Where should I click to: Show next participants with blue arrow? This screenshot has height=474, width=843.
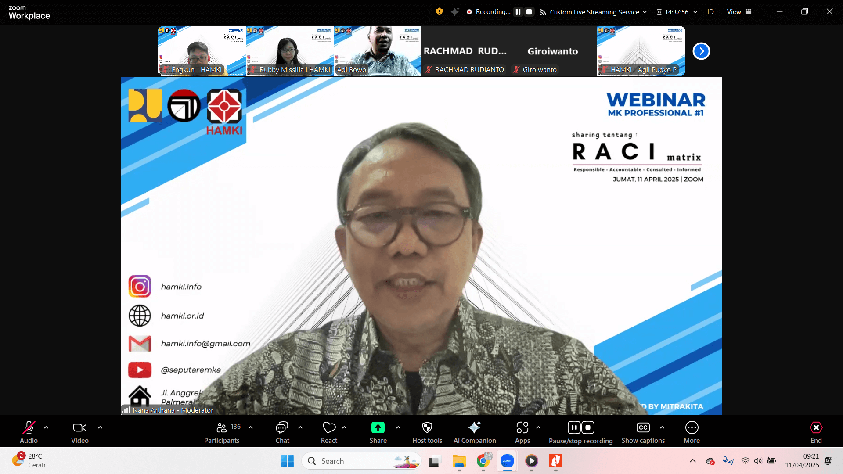[701, 51]
